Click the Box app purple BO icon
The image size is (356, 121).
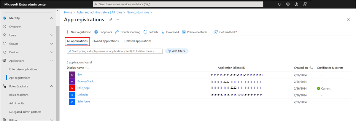coord(72,75)
